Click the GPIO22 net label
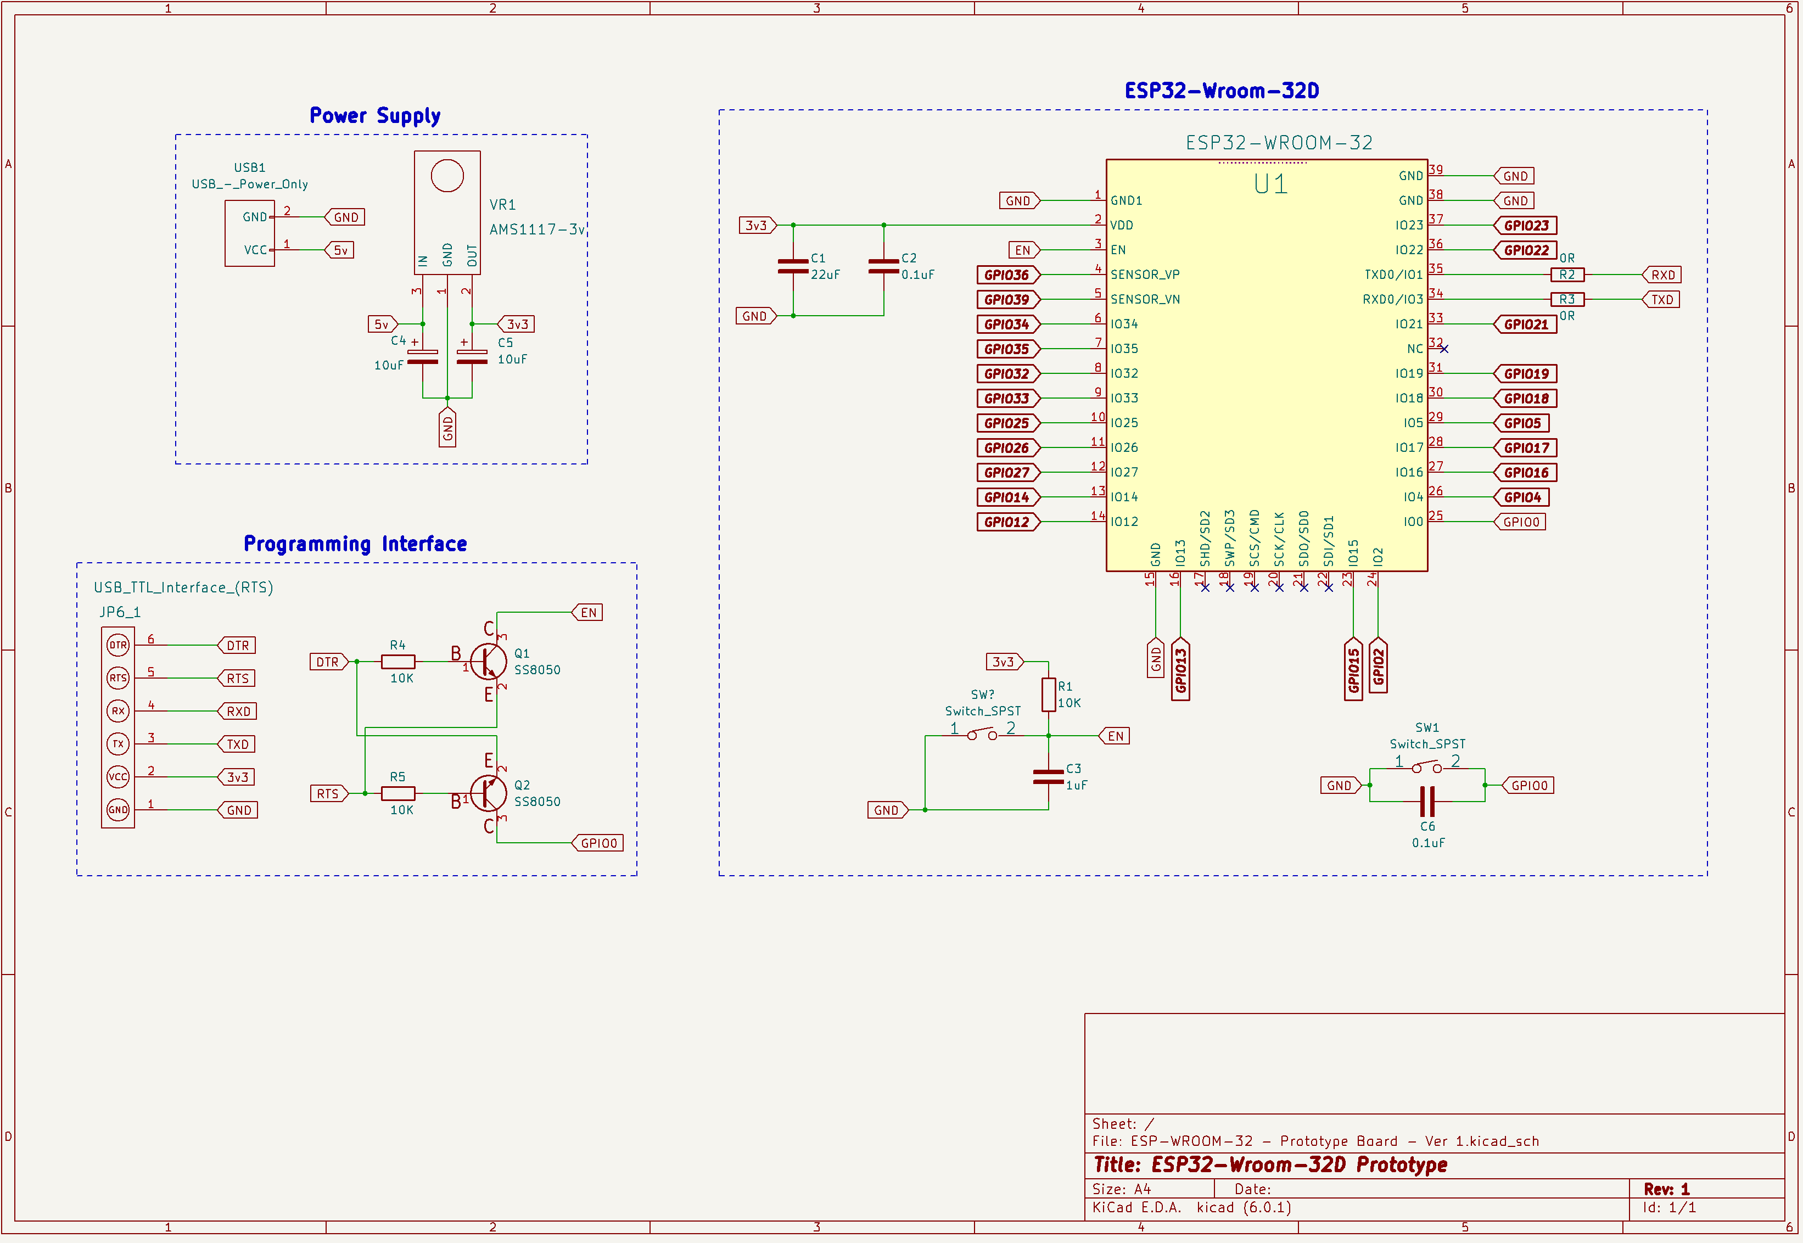Screen dimensions: 1803x1243 point(1525,251)
